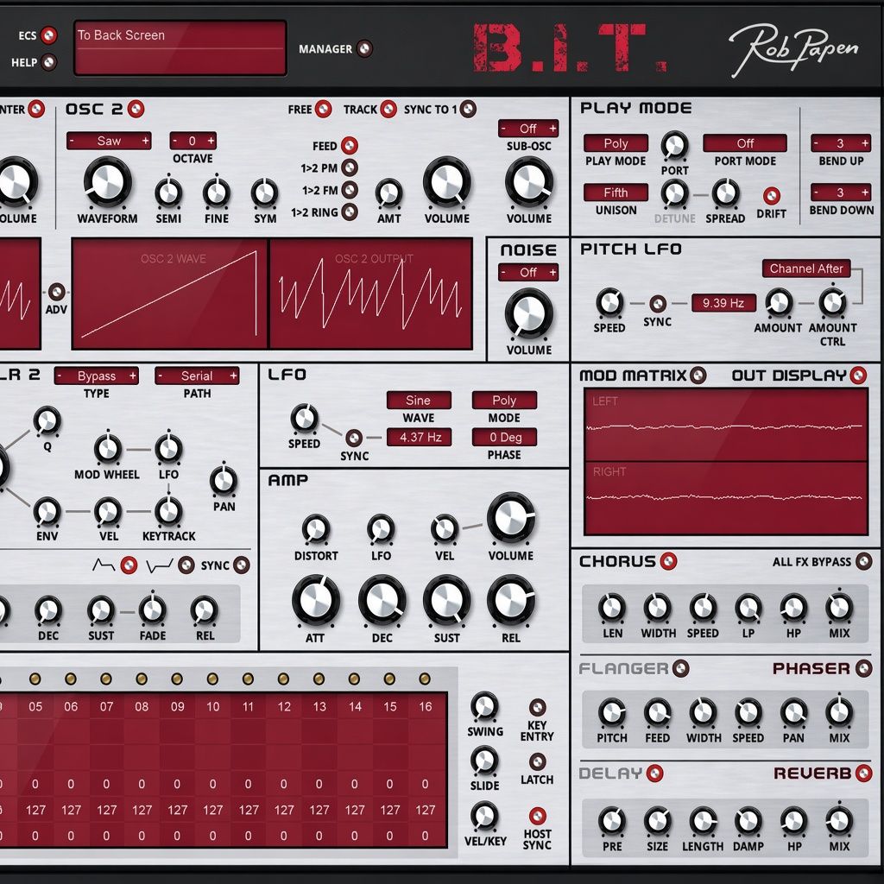Enable SYNC TO 1 for OSC 2
The width and height of the screenshot is (884, 884).
(467, 109)
